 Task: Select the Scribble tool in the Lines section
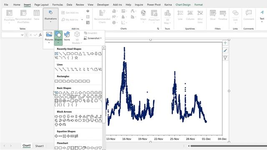(100, 70)
